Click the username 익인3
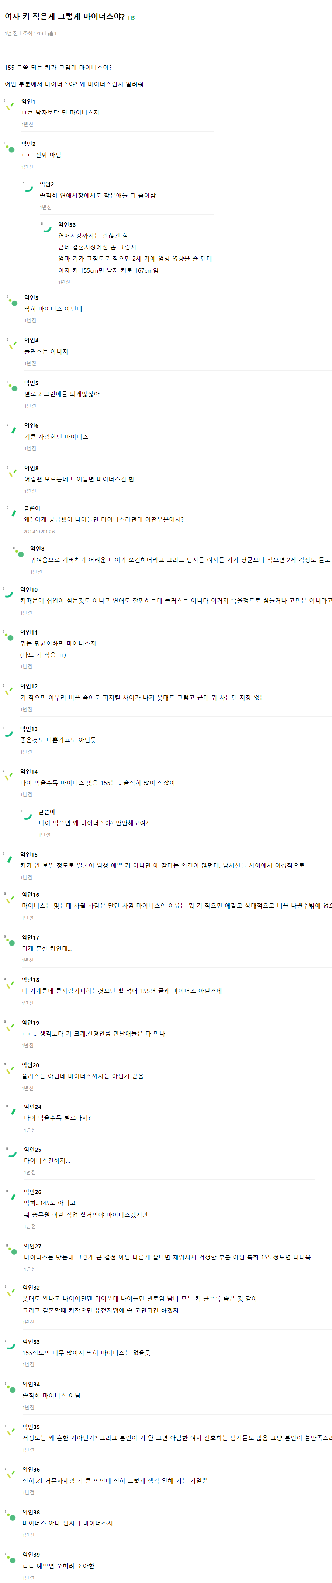 [x=31, y=297]
